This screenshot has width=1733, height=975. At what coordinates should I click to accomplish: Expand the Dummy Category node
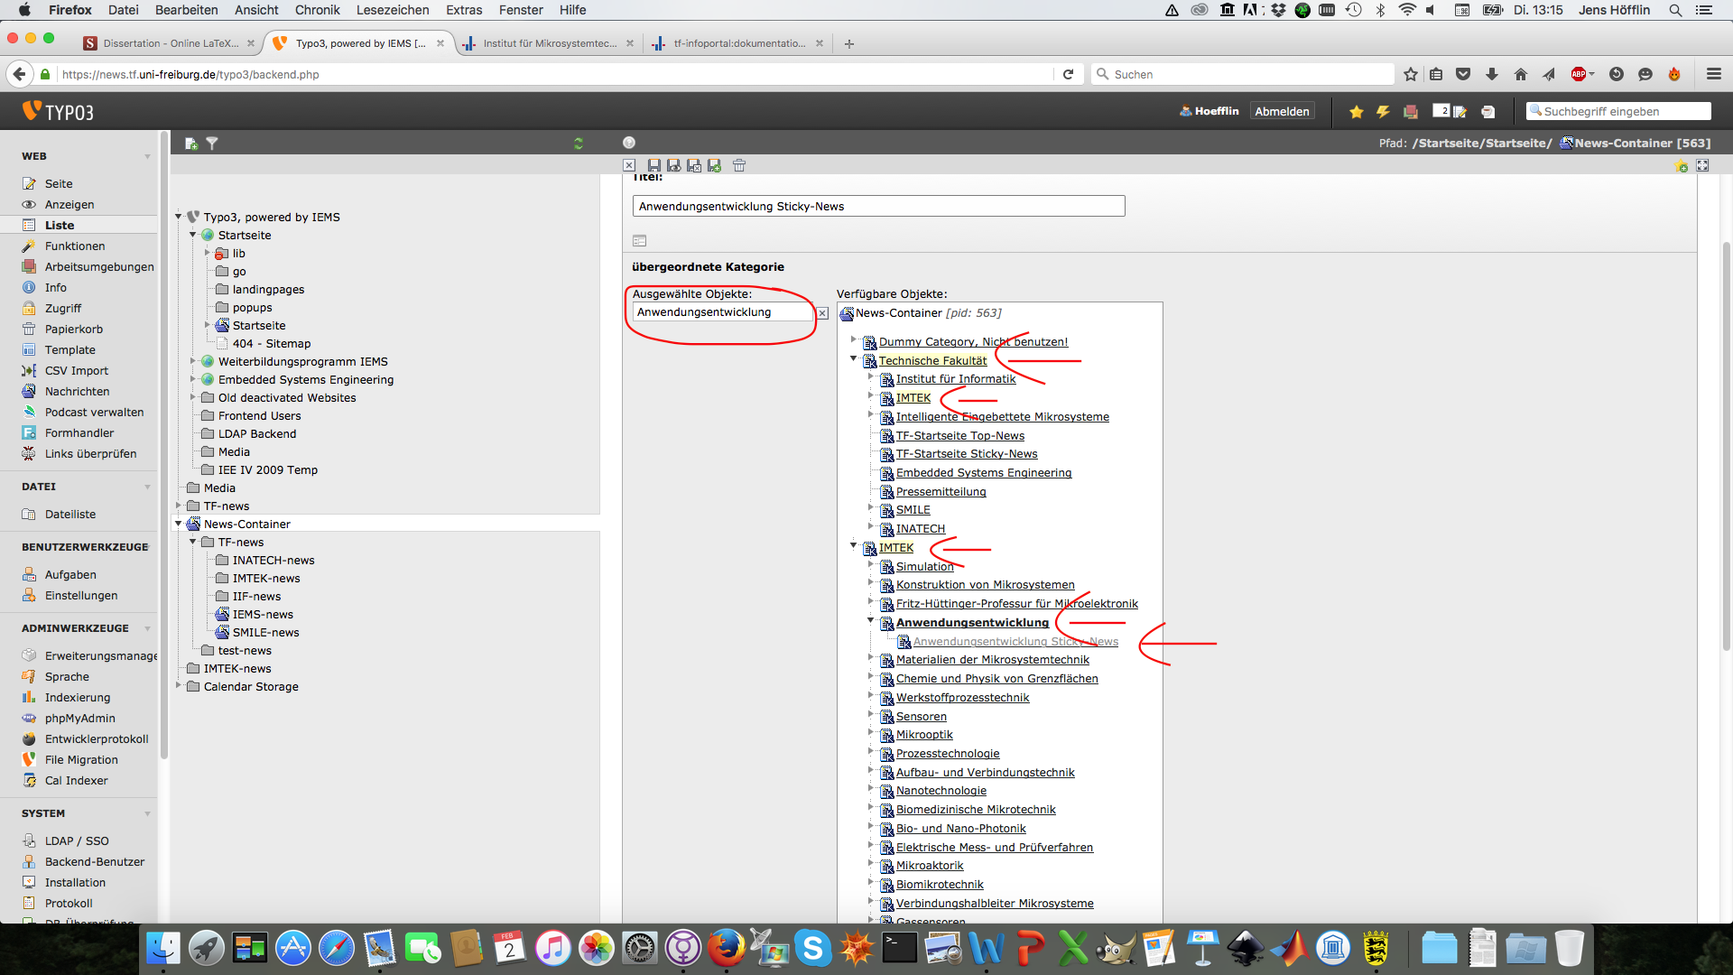click(x=853, y=340)
